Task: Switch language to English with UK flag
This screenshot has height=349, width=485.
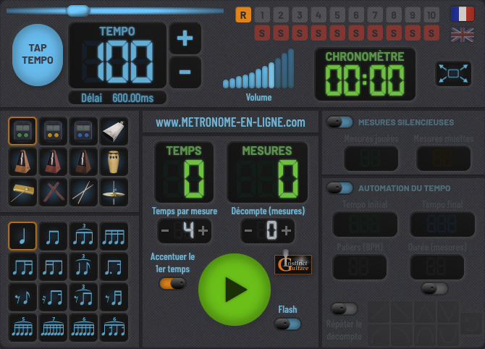Action: (462, 34)
